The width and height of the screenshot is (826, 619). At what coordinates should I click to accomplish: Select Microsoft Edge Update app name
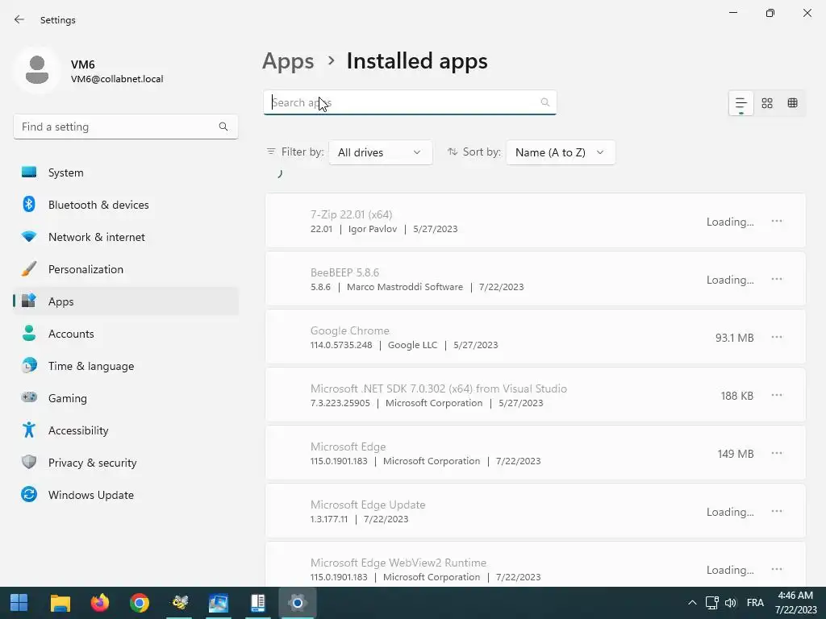click(x=368, y=505)
